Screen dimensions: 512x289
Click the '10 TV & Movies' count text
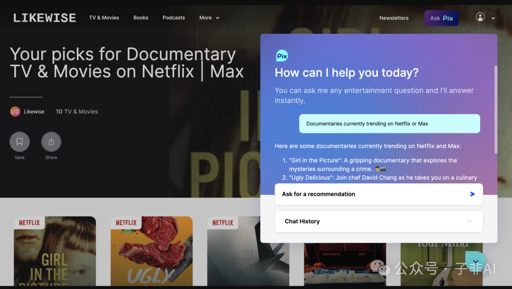tap(77, 112)
